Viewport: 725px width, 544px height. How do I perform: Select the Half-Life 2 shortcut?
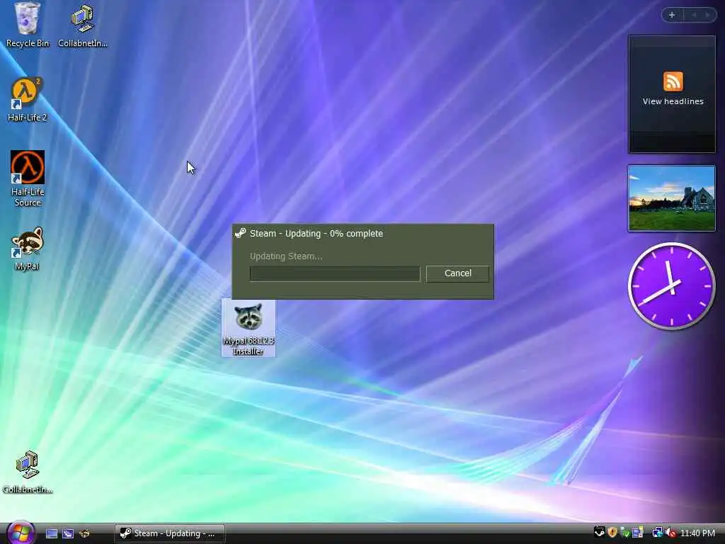[28, 99]
